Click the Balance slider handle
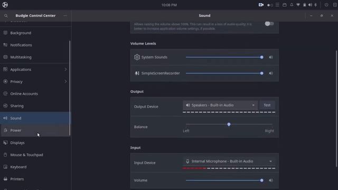The height and width of the screenshot is (190, 338). (229, 125)
